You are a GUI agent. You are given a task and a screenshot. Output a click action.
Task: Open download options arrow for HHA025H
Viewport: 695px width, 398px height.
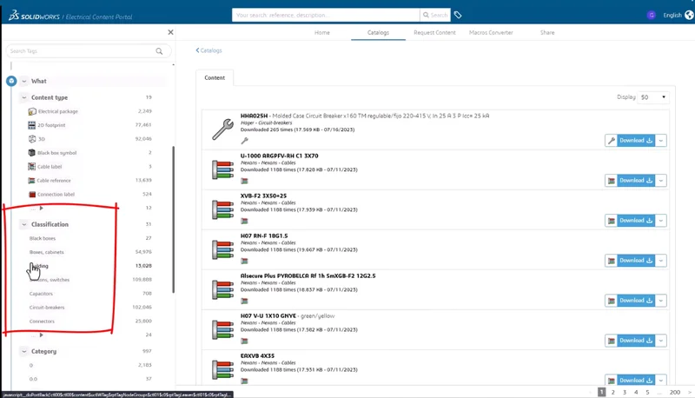[x=662, y=141]
